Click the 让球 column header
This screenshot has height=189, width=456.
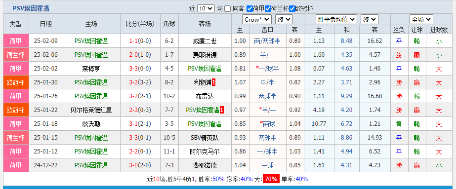(x=417, y=30)
